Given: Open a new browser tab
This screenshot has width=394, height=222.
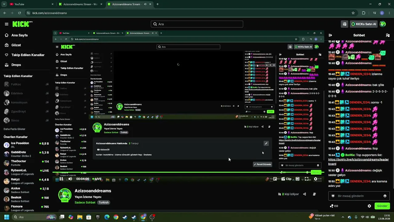Looking at the screenshot, I should [158, 4].
